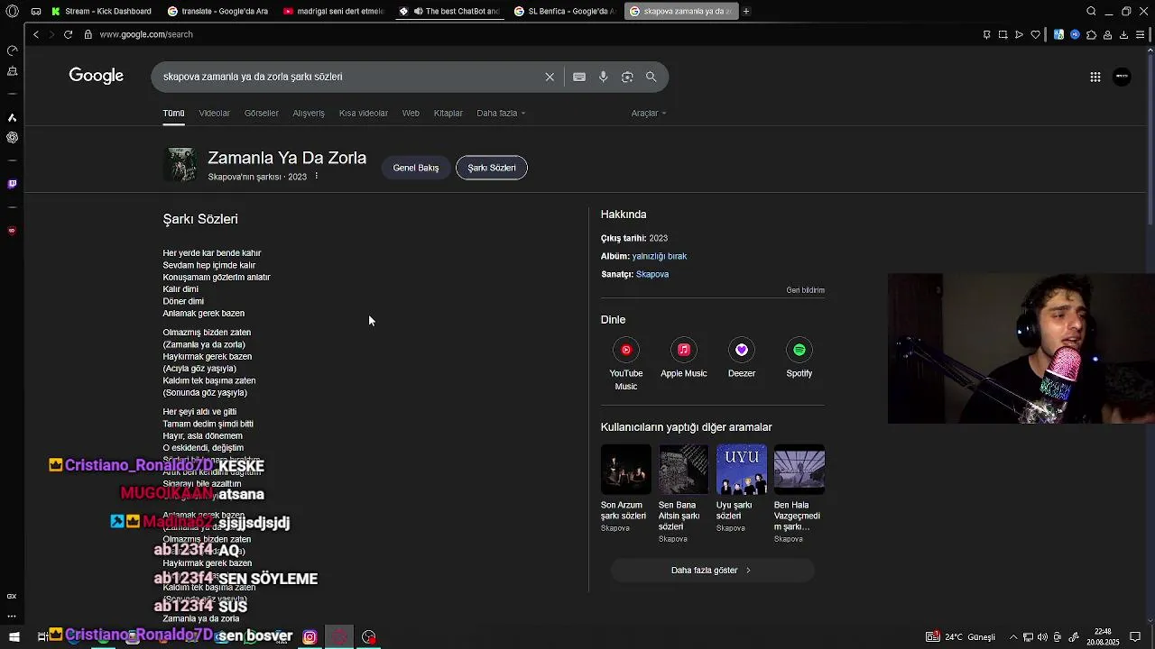Image resolution: width=1155 pixels, height=649 pixels.
Task: Open album link yalnızlığı bırak
Action: 660,256
